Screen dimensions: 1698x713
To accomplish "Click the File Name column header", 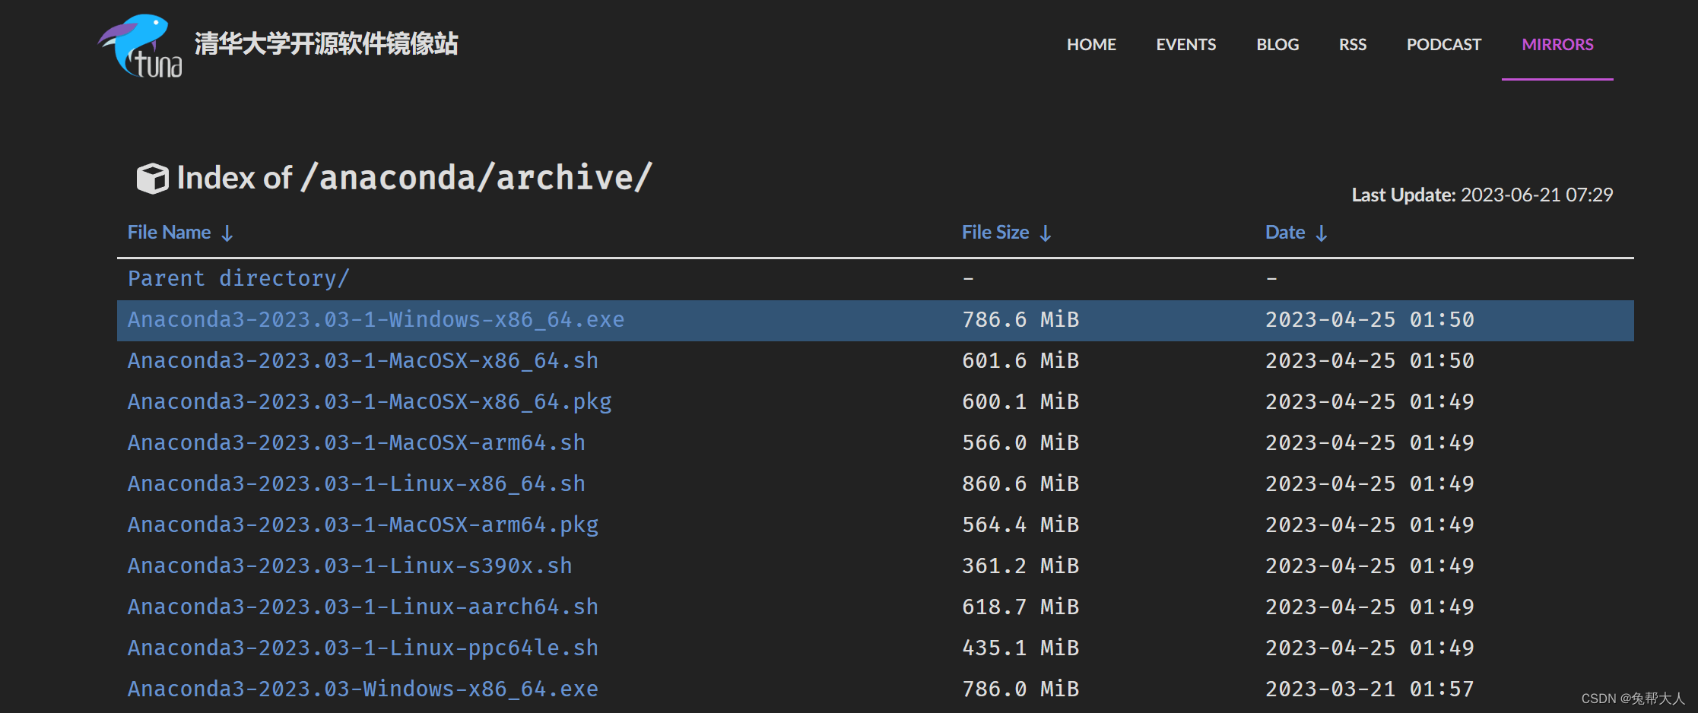I will (x=169, y=233).
